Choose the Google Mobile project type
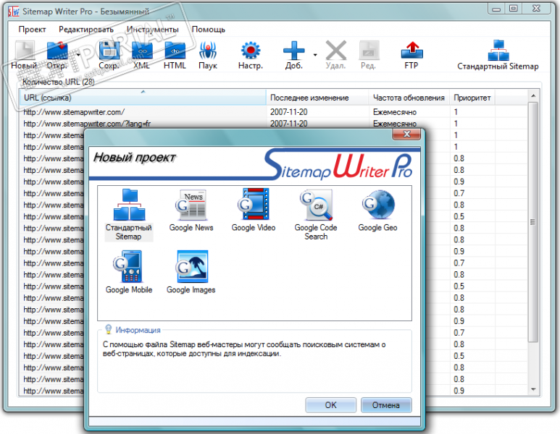560x434 pixels. tap(129, 272)
